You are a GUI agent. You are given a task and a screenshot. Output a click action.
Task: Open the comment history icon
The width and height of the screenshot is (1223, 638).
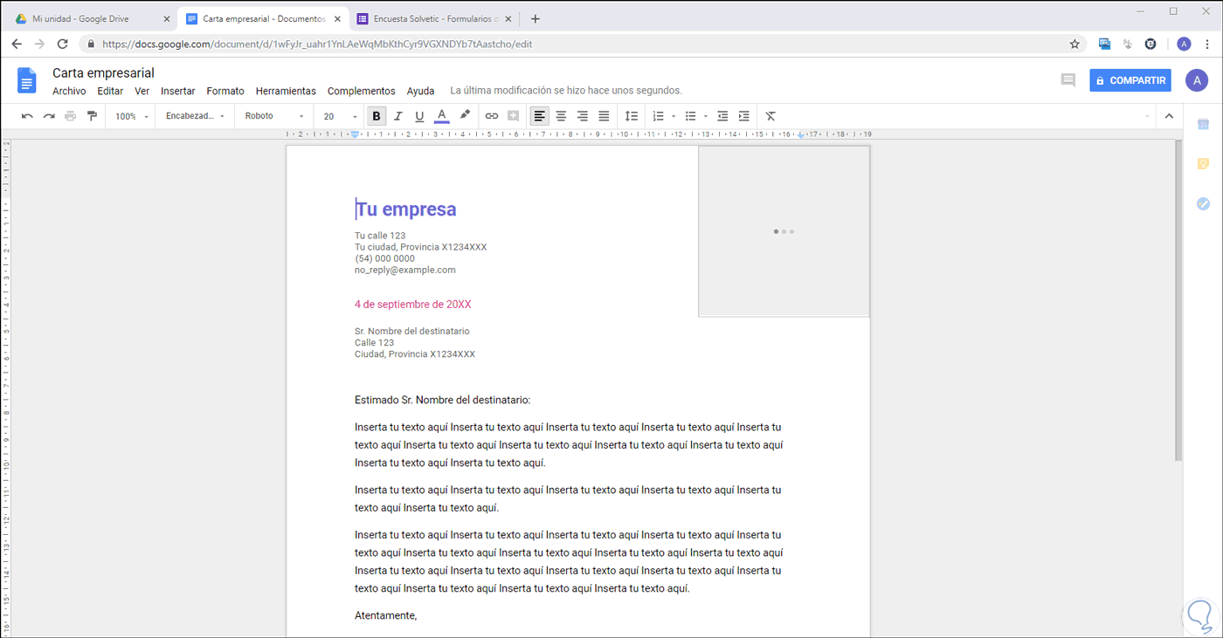(1068, 80)
